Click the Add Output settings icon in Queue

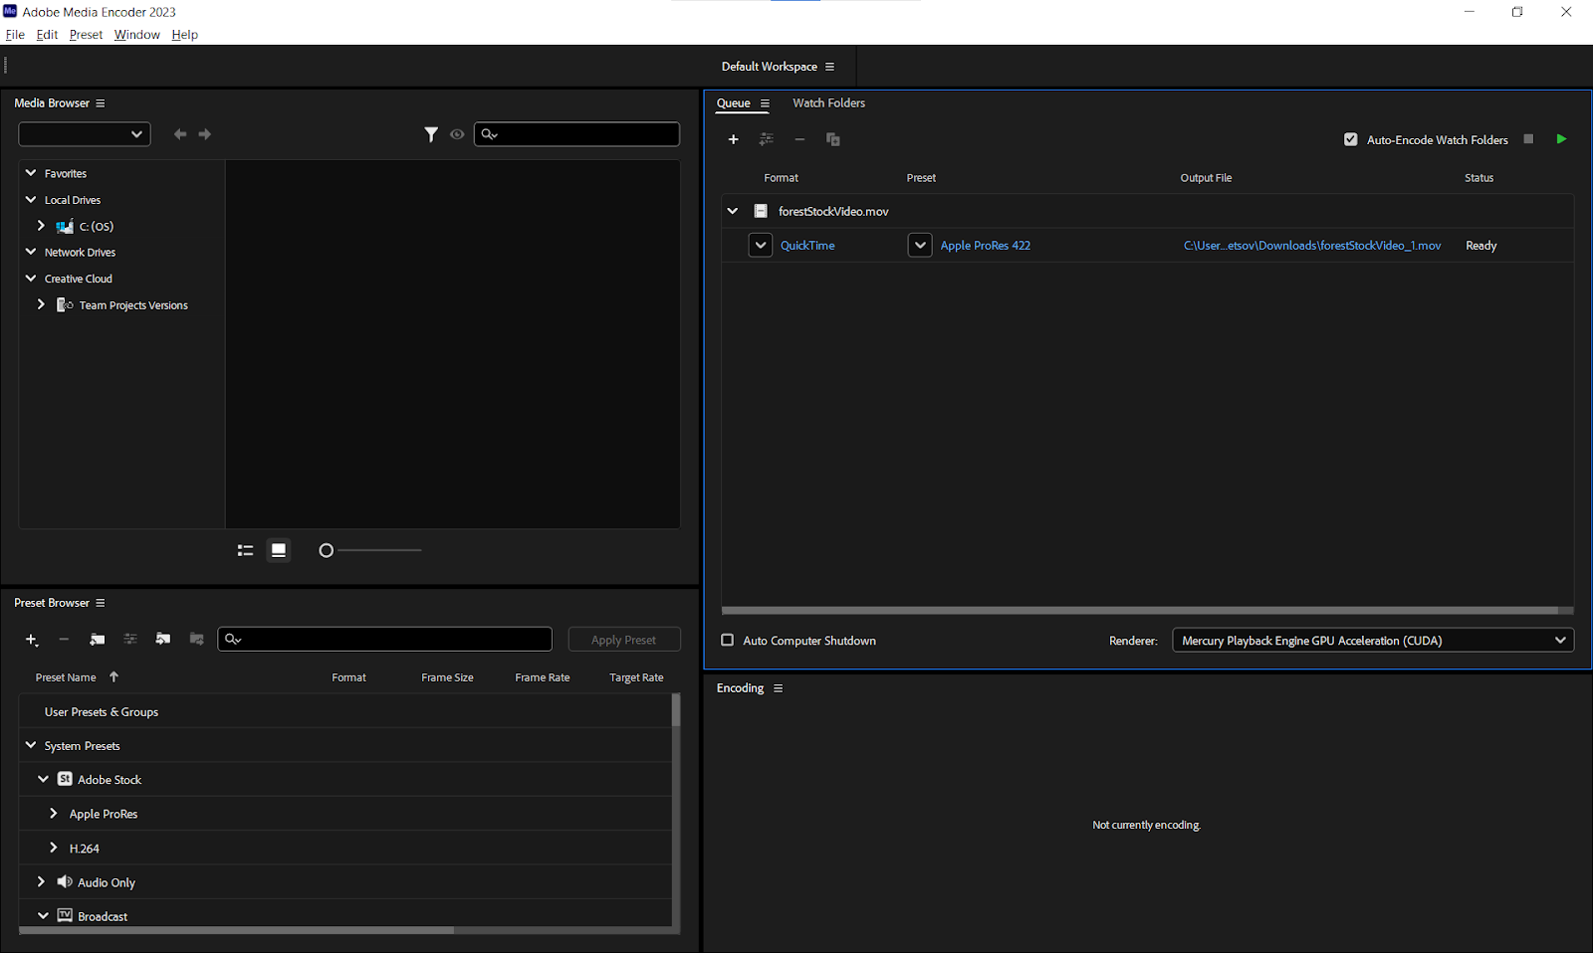click(767, 139)
